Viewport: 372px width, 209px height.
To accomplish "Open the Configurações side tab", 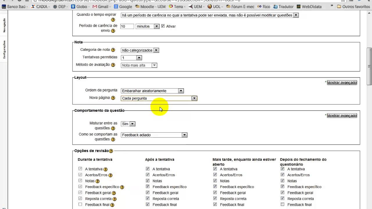I will [x=4, y=50].
